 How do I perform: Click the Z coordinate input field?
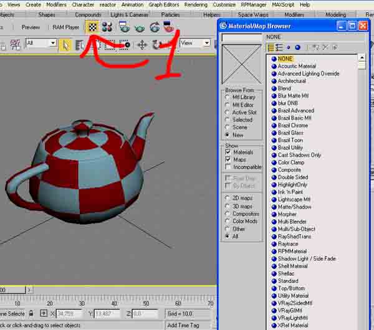point(145,314)
